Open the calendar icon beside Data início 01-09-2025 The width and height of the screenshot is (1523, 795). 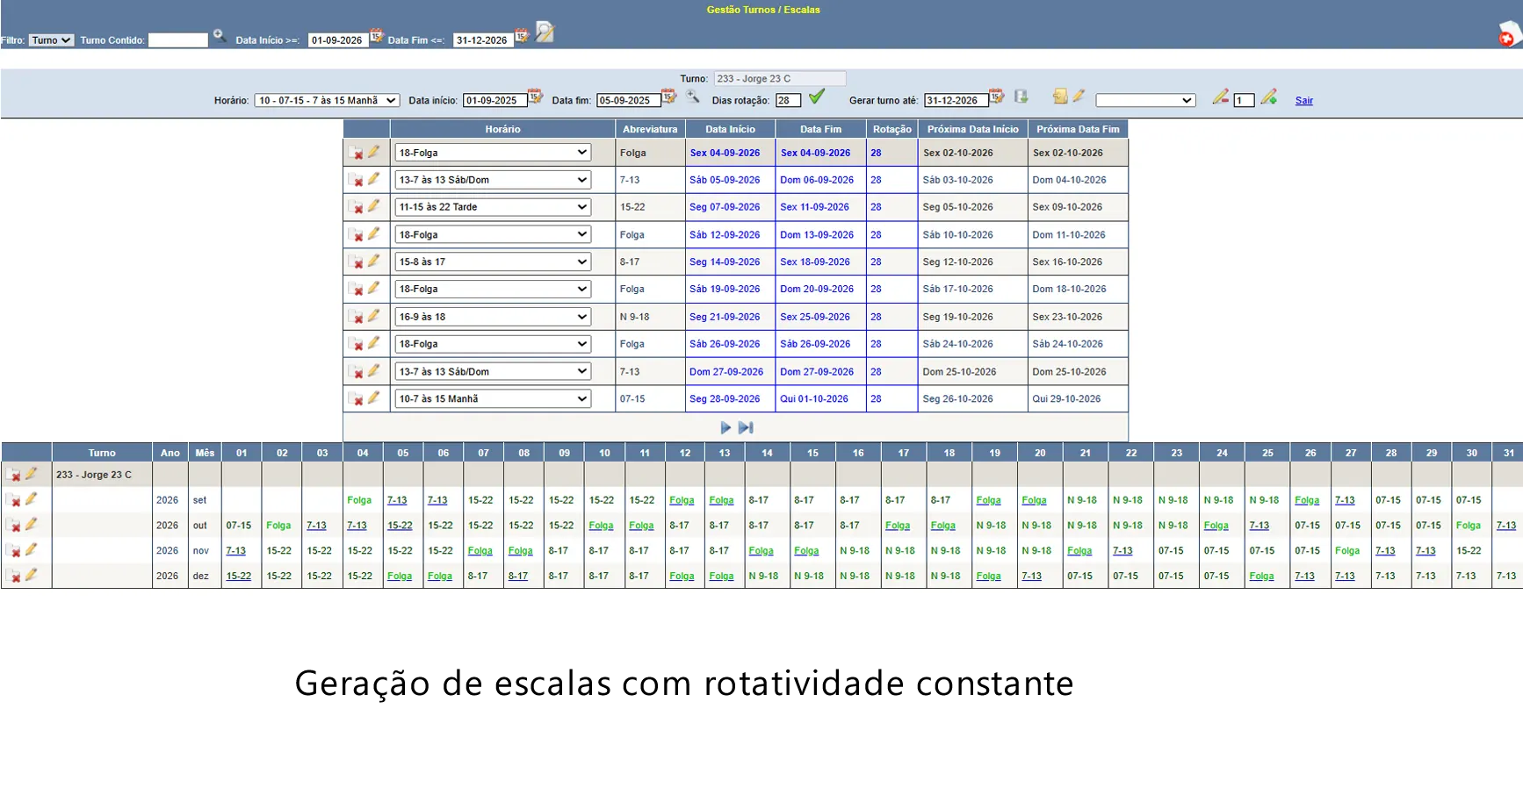tap(535, 97)
